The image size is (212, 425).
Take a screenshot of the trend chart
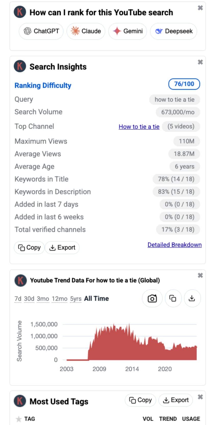[x=152, y=298]
